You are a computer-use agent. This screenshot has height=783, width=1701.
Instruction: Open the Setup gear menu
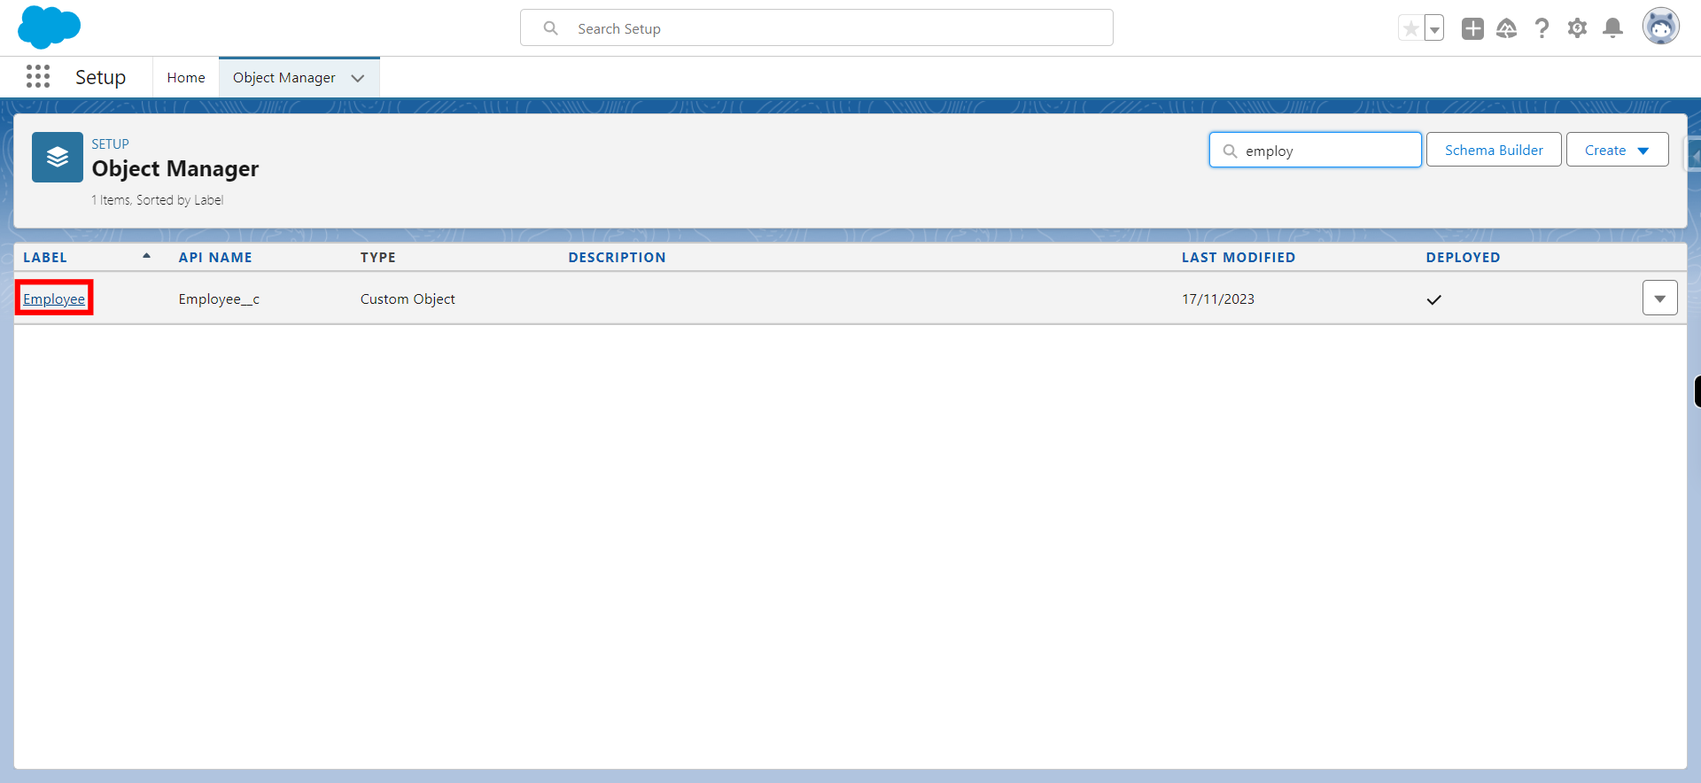pos(1577,28)
